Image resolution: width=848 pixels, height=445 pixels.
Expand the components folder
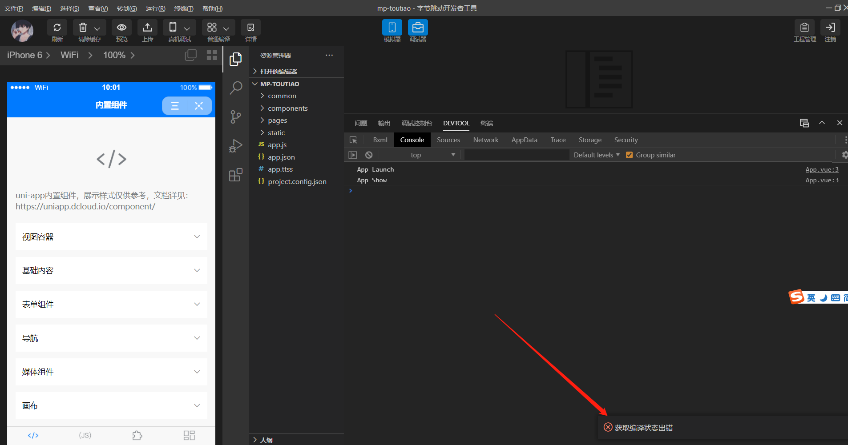point(287,108)
